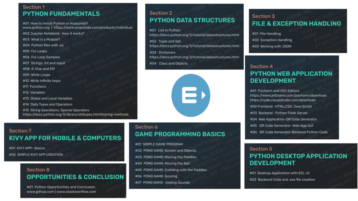Select the PONG GAME- Adding Sounds lesson
Screen dimensions: 358x201
click(162, 182)
